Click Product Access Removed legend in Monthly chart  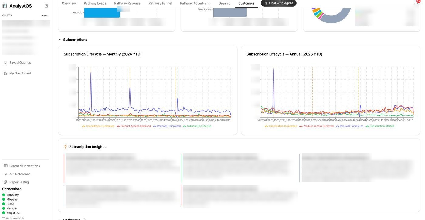(x=134, y=126)
